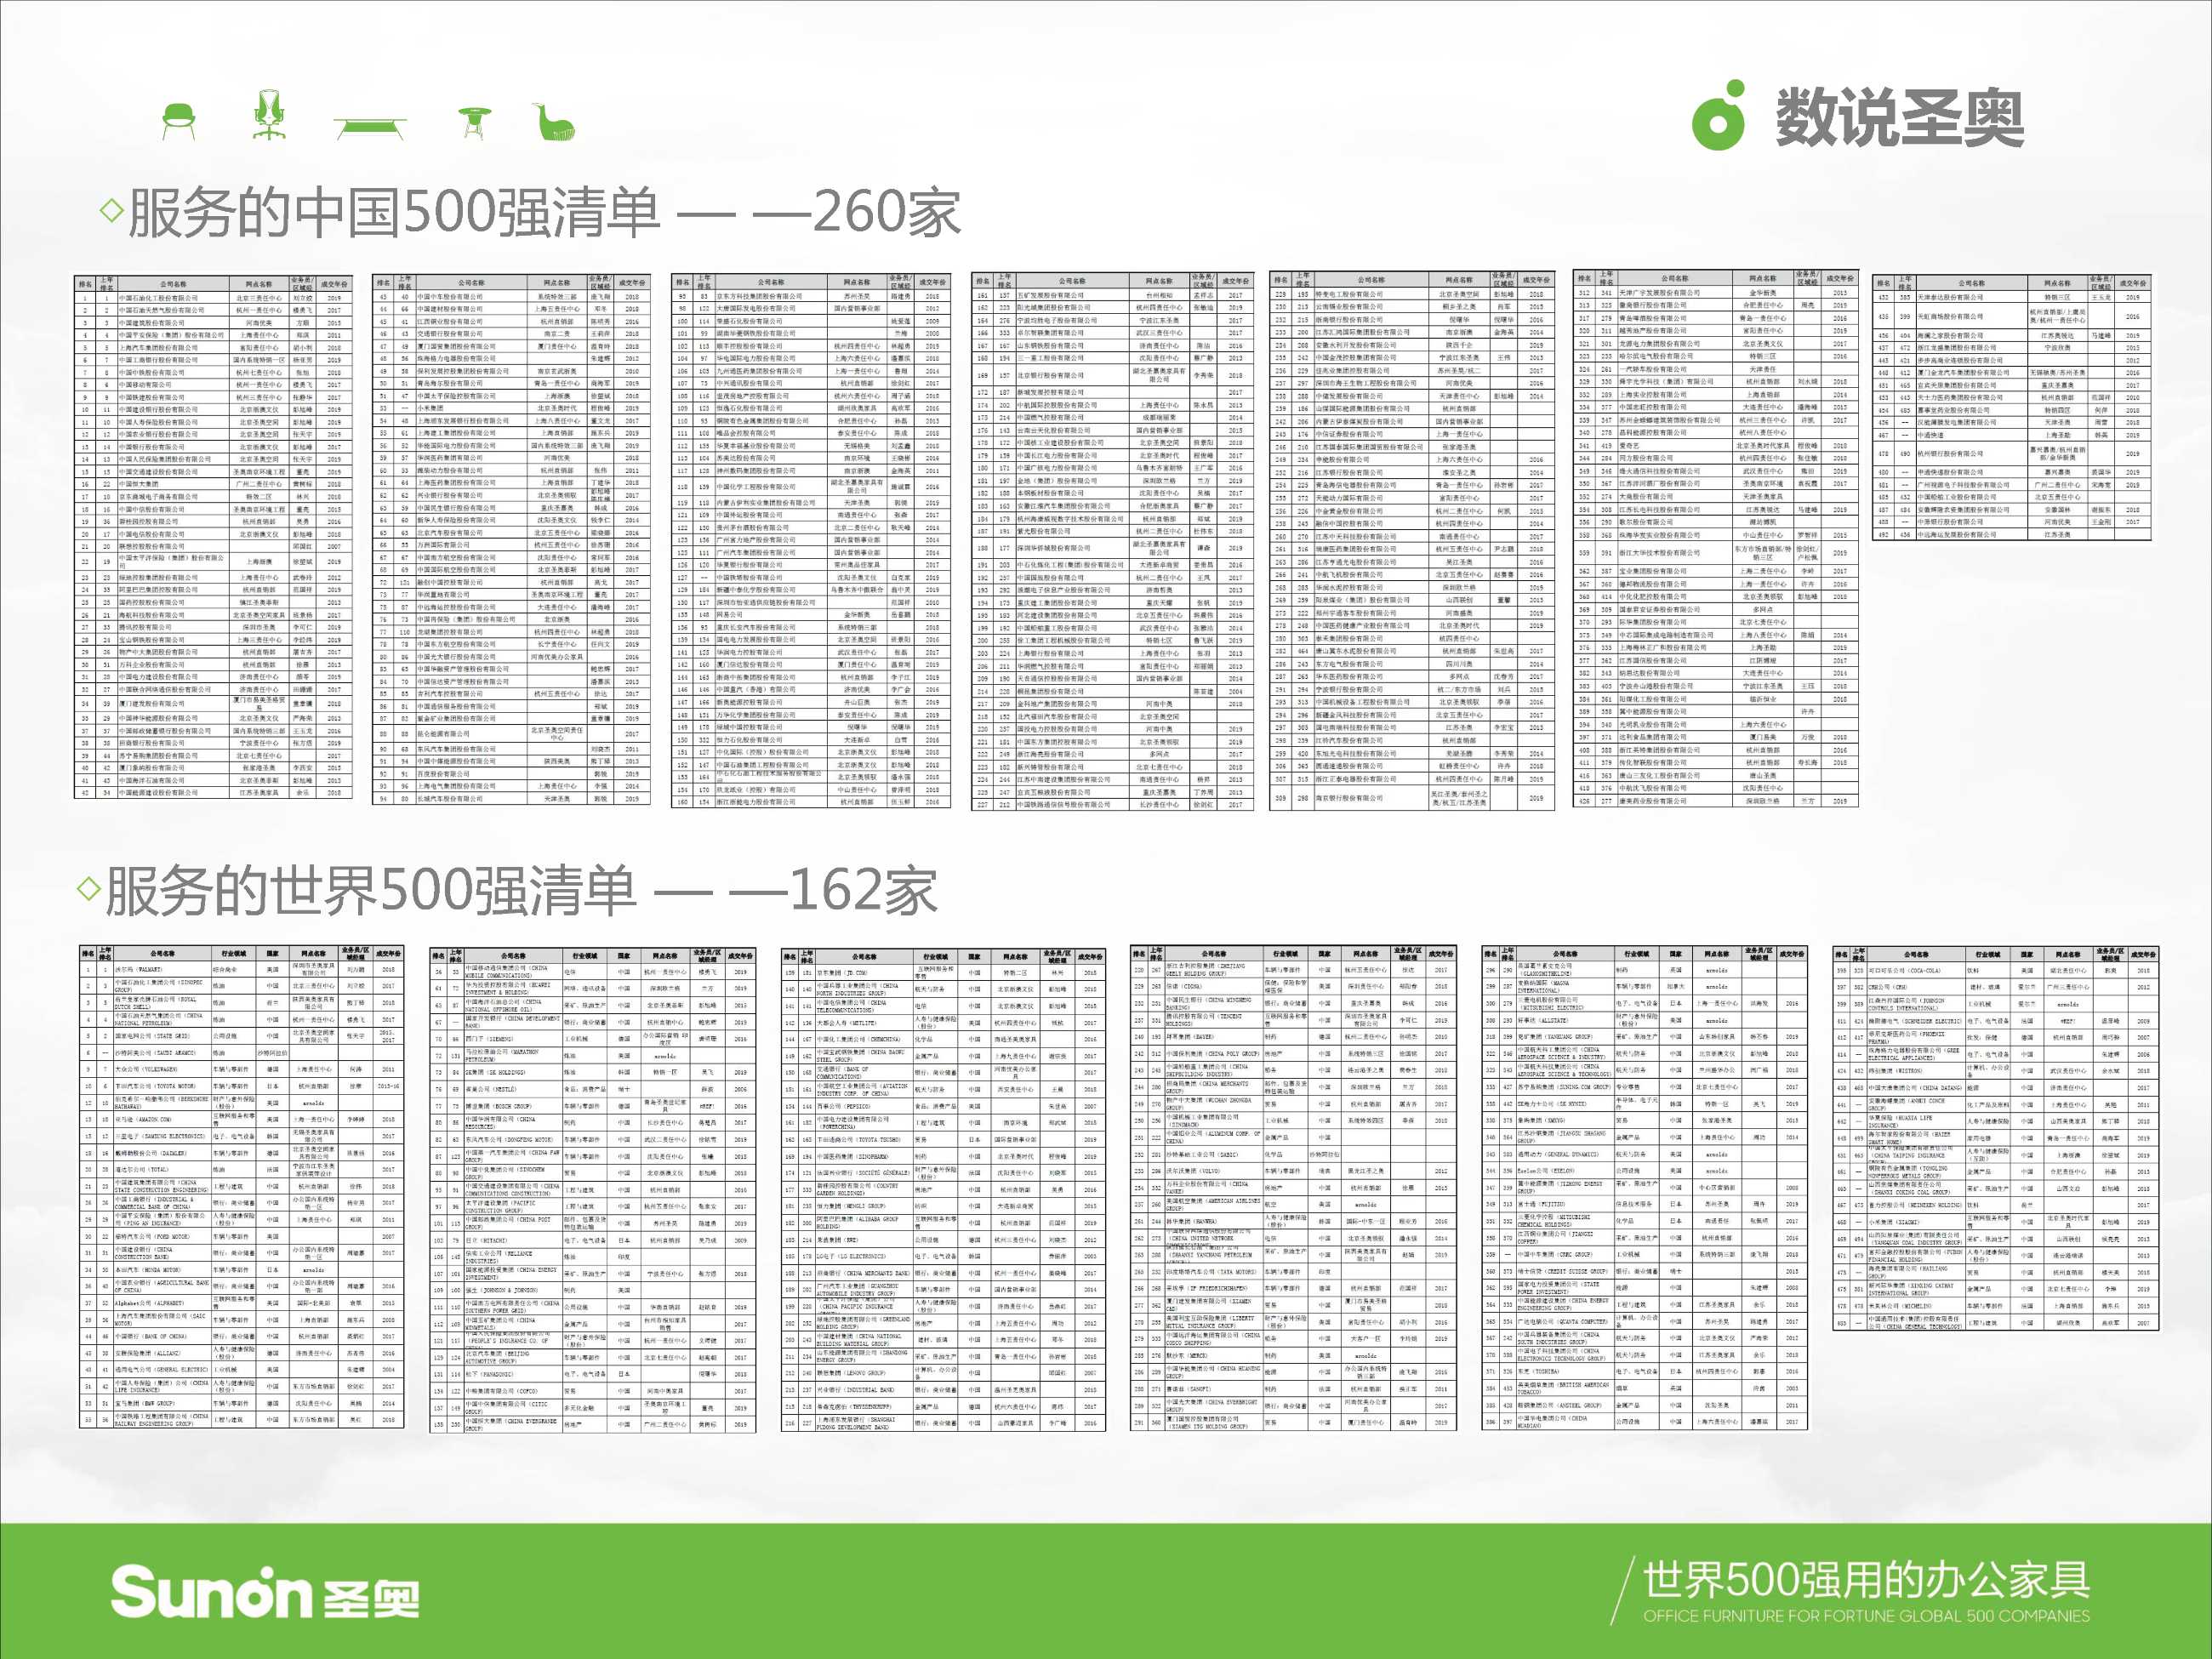Screen dimensions: 2212x1659
Task: Open the world 500 table listing WALMART
Action: pyautogui.click(x=242, y=1187)
